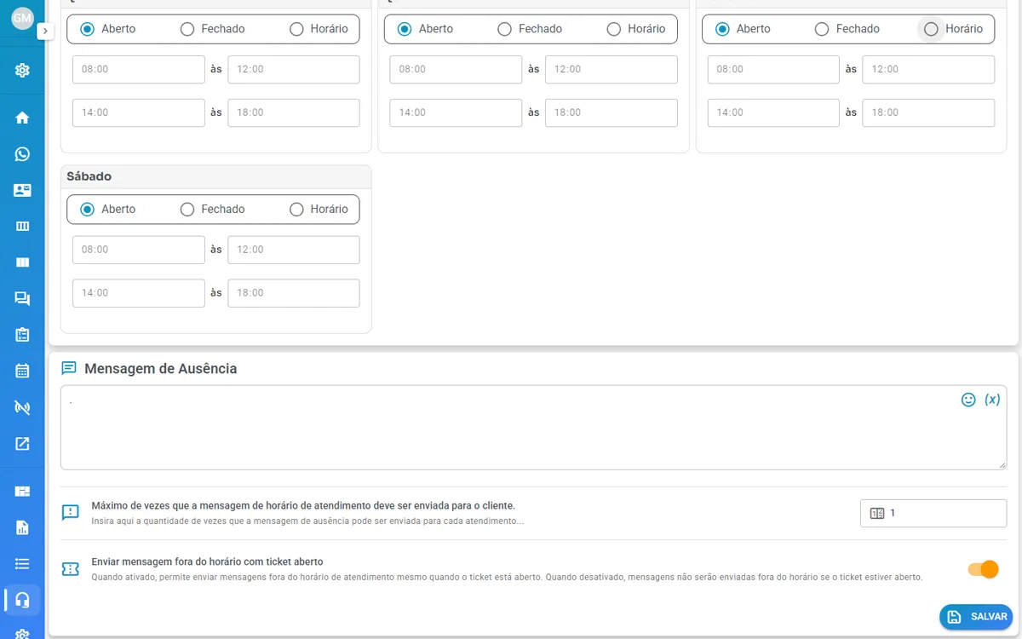Open the dashboard mosaic icon in sidebar

[x=22, y=491]
